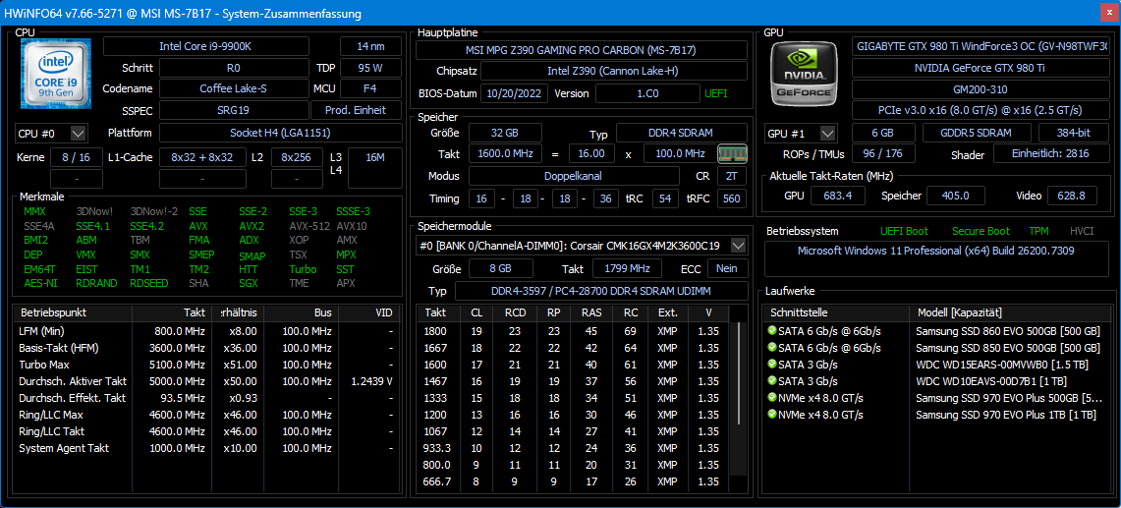Click status icon of Samsung 970 EVO Plus 1TB
The image size is (1121, 508).
click(772, 415)
